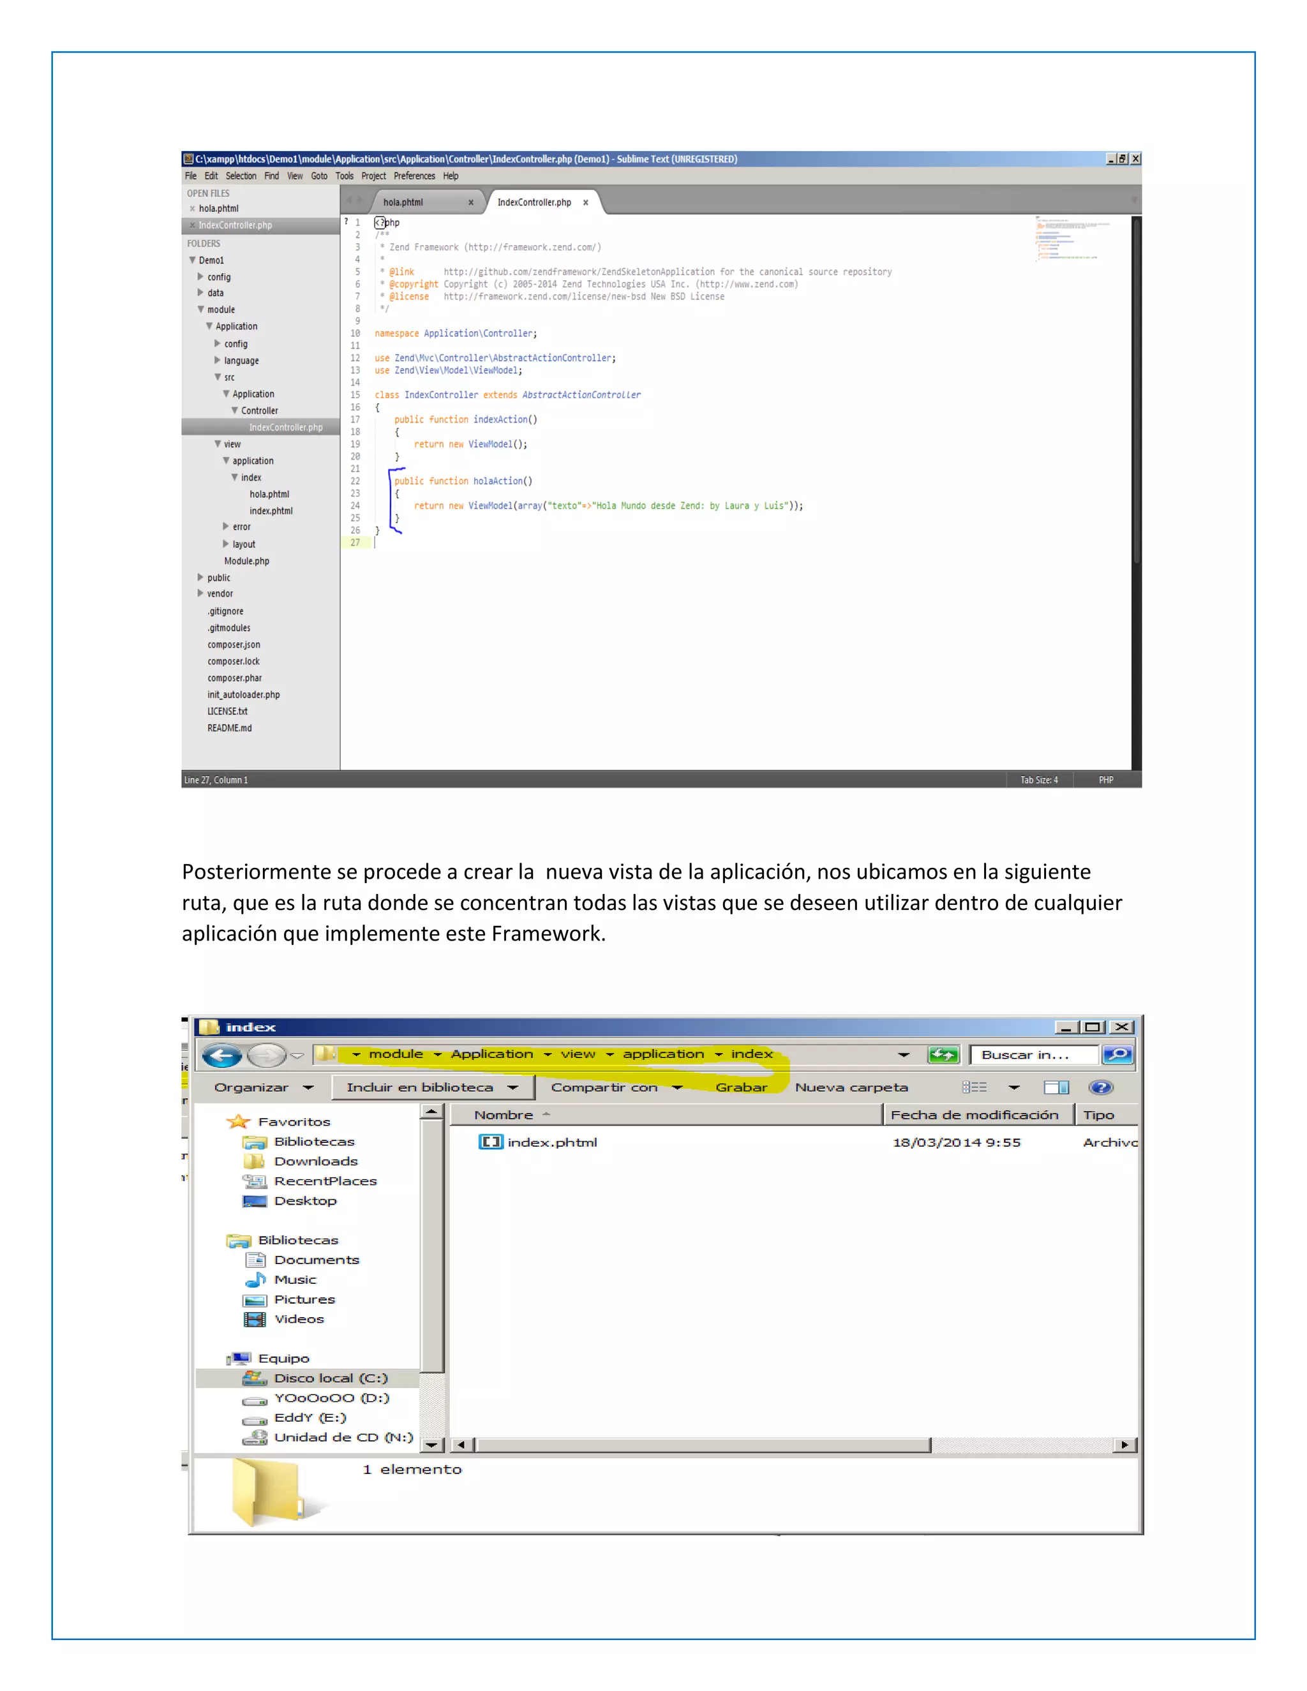Open the Selection menu in Sublime Text
This screenshot has height=1691, width=1307.
tap(241, 175)
